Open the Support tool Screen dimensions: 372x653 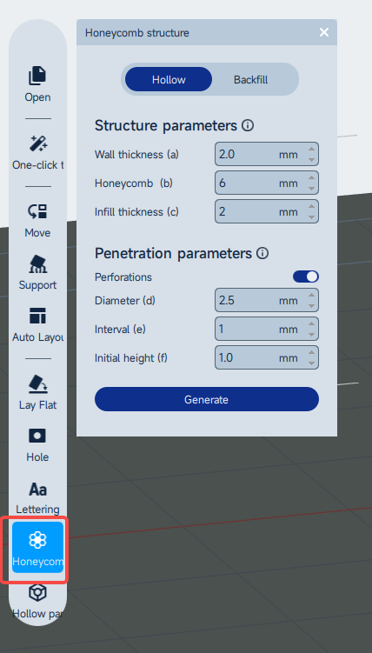click(x=37, y=272)
